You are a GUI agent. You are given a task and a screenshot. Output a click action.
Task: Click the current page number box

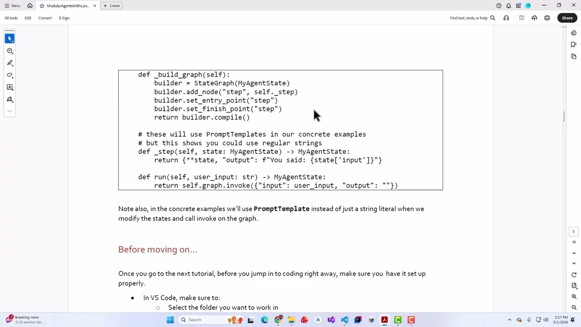(573, 232)
